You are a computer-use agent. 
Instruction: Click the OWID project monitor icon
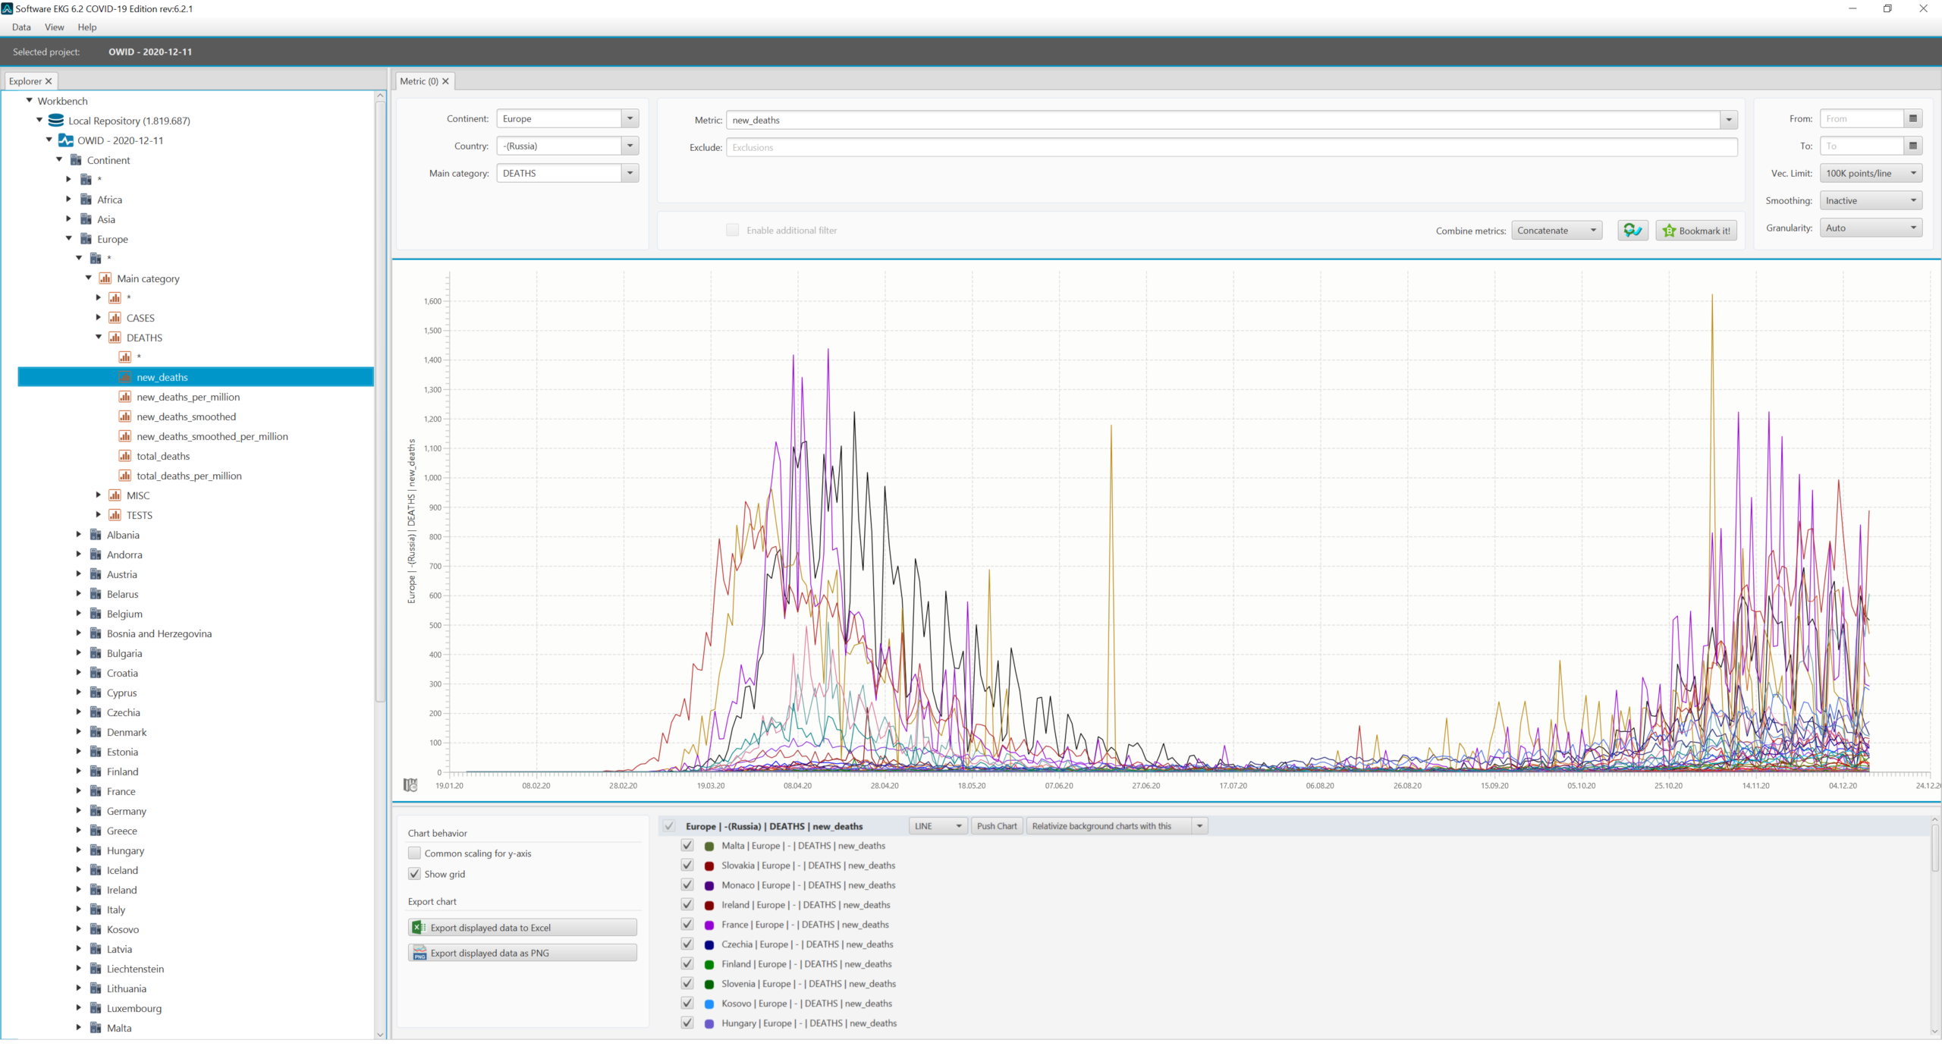(x=66, y=140)
